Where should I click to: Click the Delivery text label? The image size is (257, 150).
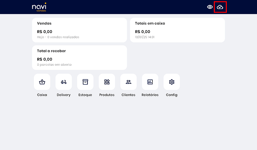click(x=64, y=95)
